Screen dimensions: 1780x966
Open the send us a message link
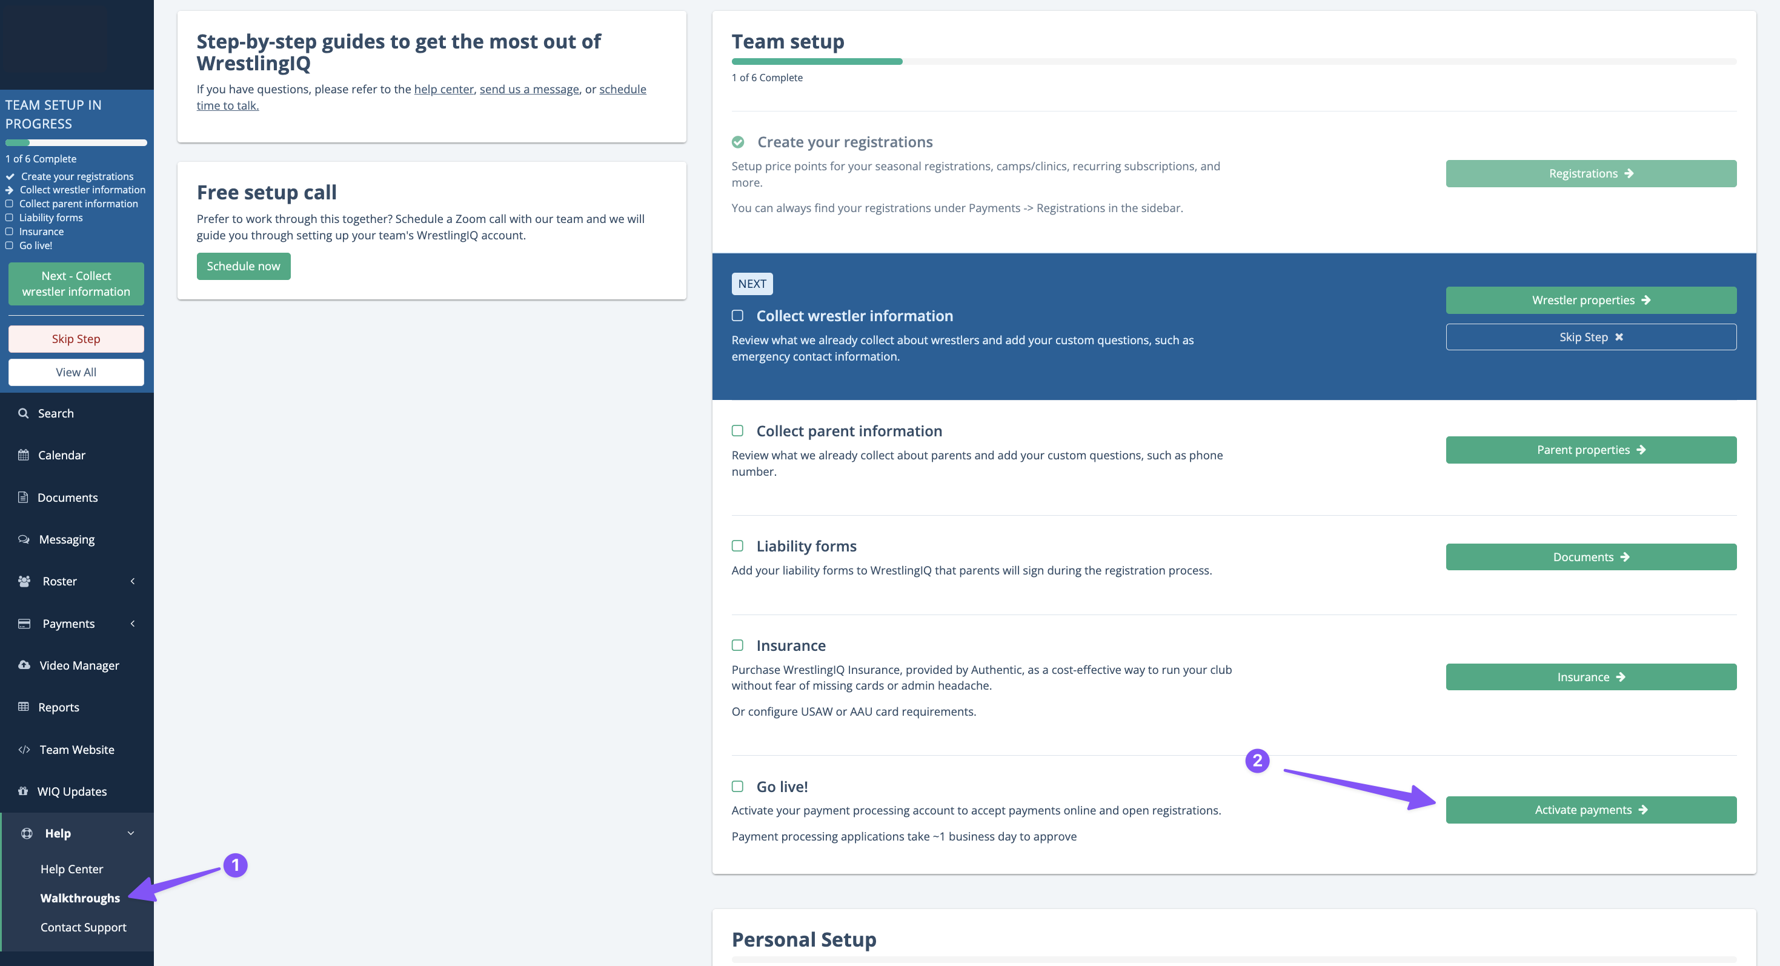[530, 89]
